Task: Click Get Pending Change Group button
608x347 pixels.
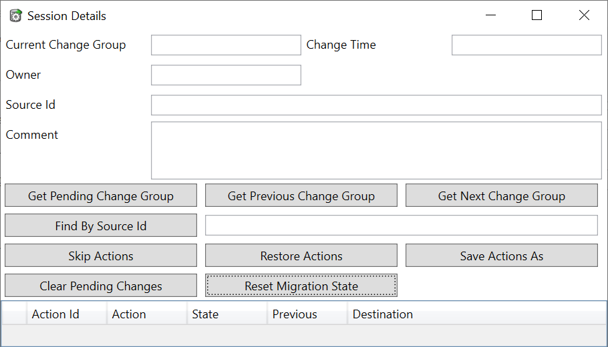Action: click(101, 196)
